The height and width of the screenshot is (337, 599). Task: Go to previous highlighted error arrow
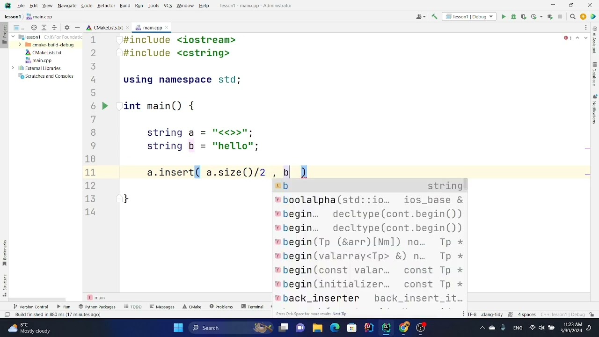point(577,38)
